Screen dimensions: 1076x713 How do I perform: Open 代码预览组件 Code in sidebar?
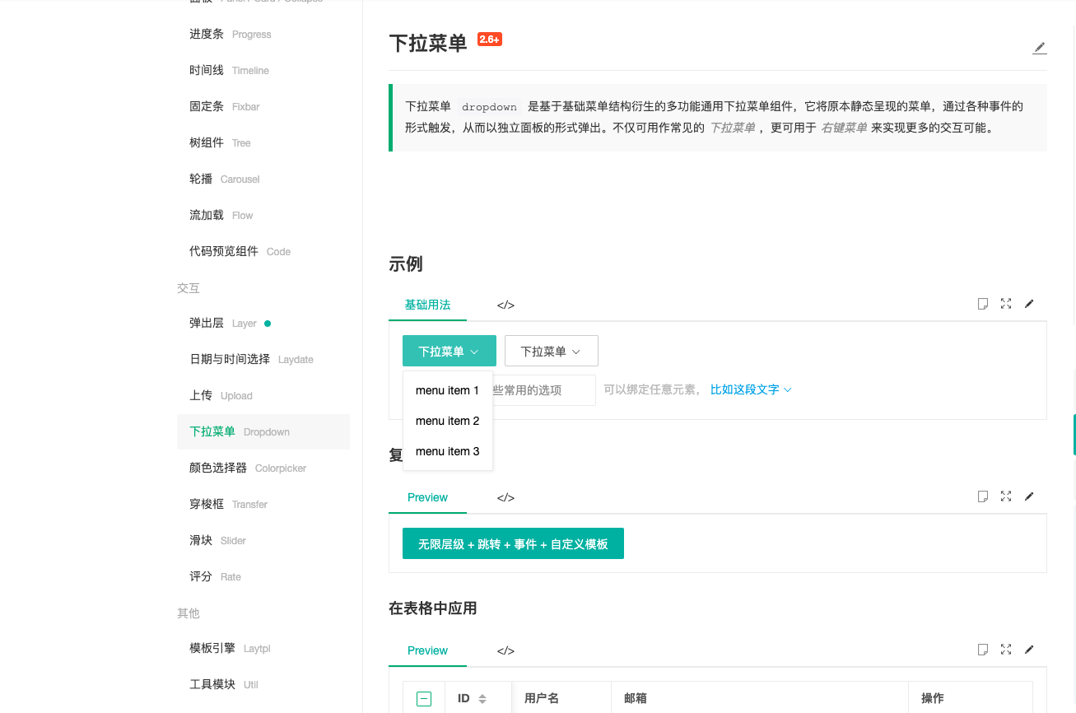tap(263, 251)
